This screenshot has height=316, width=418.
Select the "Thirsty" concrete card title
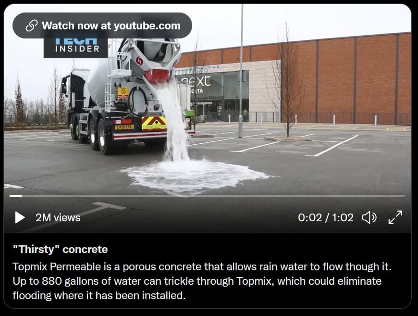tap(60, 249)
